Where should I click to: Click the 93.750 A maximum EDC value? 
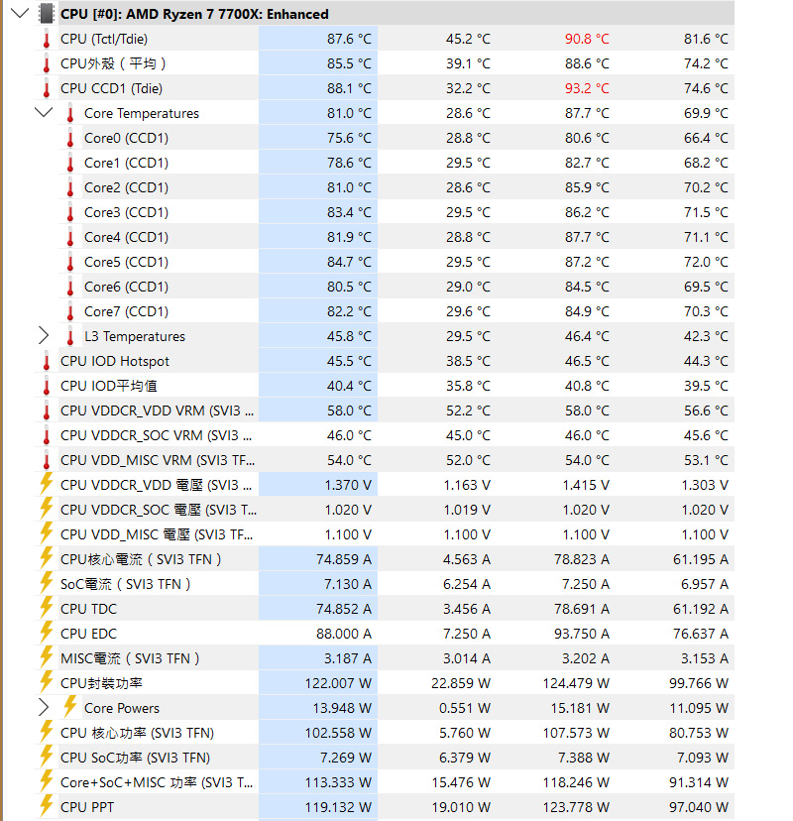click(x=582, y=634)
